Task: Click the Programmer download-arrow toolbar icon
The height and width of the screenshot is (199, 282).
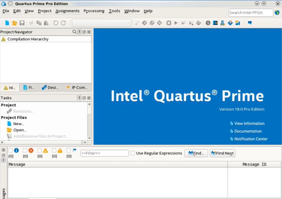Action: point(230,23)
